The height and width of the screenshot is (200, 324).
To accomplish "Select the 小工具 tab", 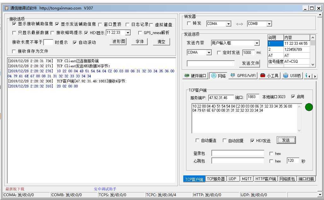I will click(269, 76).
